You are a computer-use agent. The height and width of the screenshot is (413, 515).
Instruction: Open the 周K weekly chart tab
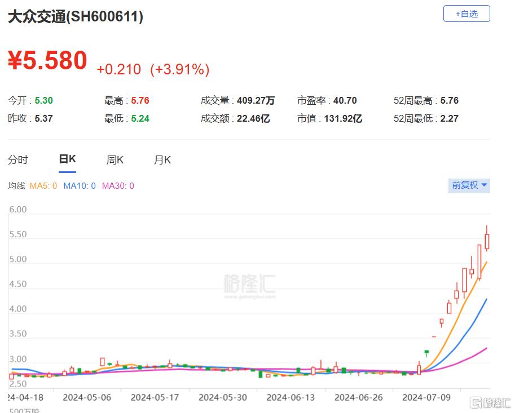tap(115, 160)
